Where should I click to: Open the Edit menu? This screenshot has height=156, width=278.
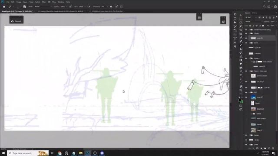[13, 2]
